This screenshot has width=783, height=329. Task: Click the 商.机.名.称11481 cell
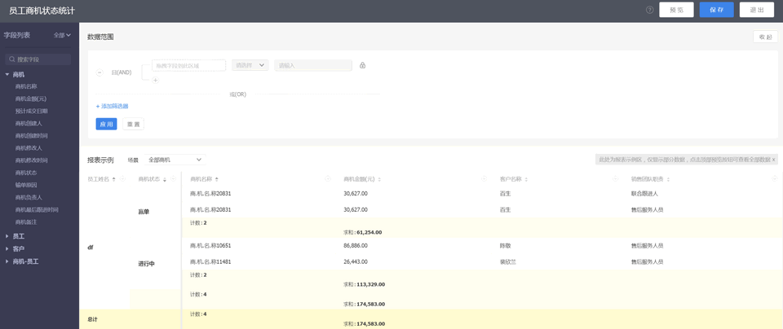(210, 261)
